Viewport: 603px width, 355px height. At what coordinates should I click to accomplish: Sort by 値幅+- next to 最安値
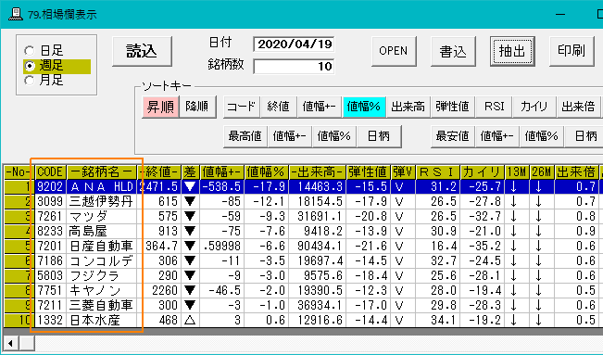coord(497,136)
